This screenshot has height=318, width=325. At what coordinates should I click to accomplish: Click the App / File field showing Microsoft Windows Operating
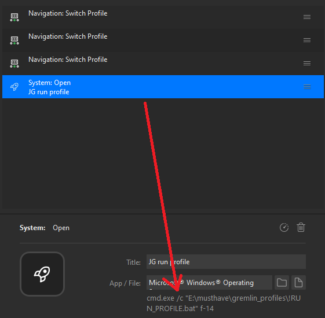point(209,282)
